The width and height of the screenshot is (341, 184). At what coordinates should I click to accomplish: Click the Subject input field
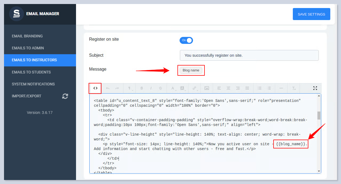[249, 55]
